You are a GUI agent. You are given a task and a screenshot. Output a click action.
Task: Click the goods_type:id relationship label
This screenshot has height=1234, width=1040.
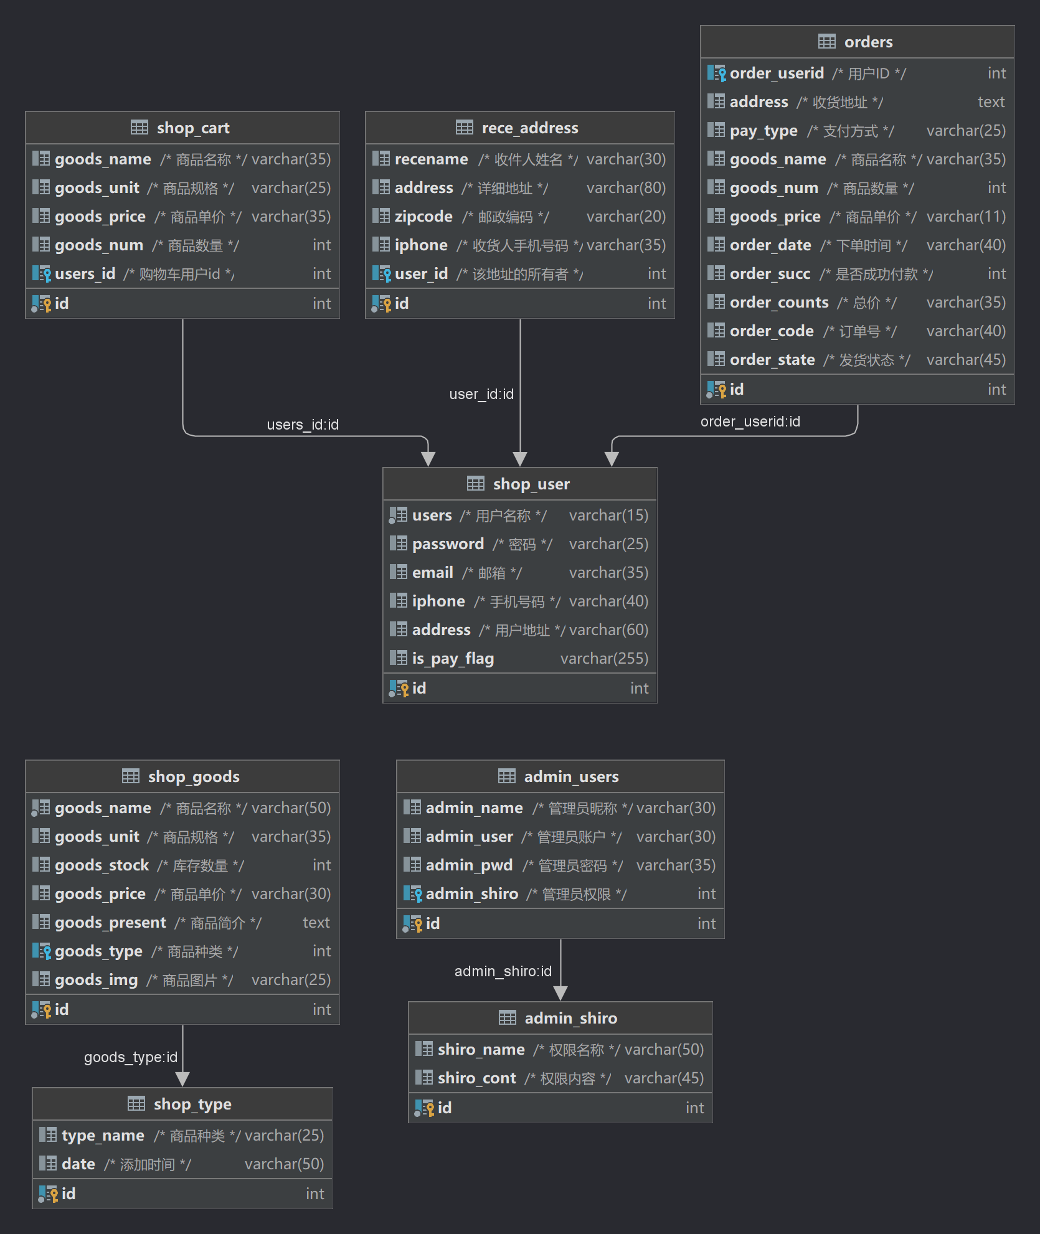(x=131, y=1057)
